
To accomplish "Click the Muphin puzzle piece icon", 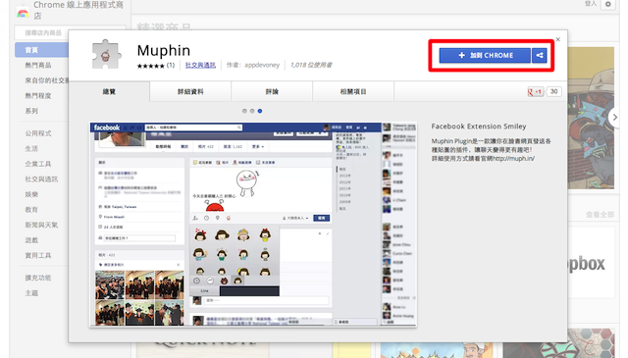I will pyautogui.click(x=106, y=55).
